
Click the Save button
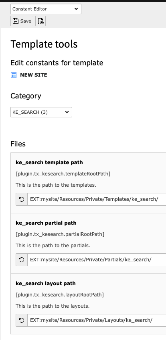[x=22, y=21]
